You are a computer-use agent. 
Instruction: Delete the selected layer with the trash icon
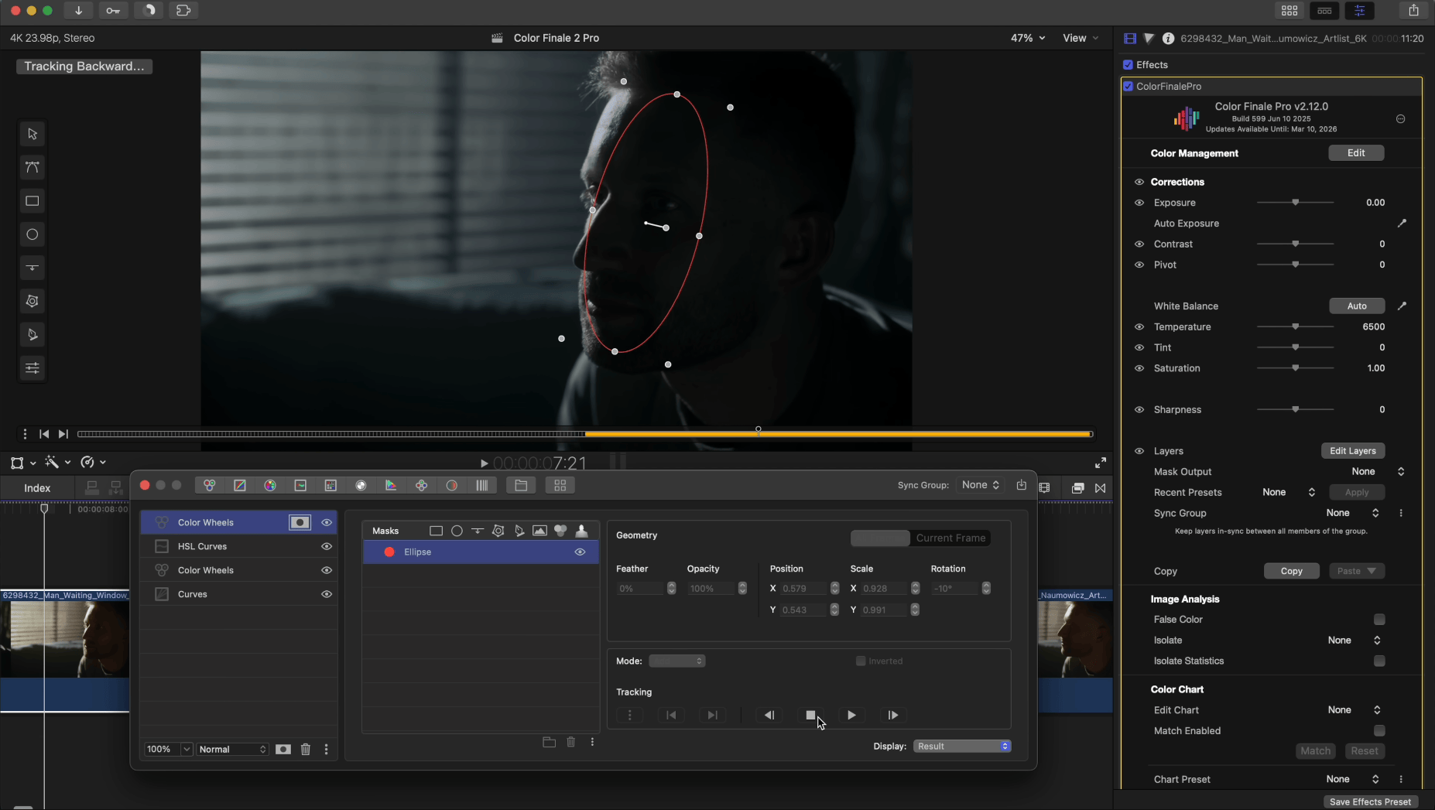coord(306,749)
